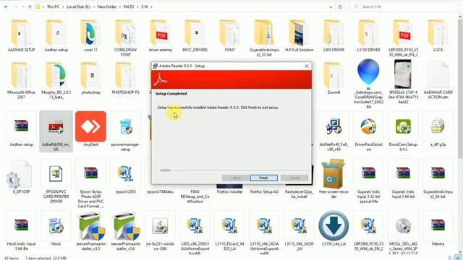This screenshot has width=463, height=260.
Task: Select the AdbeRdr950_en_US installer
Action: (56, 131)
